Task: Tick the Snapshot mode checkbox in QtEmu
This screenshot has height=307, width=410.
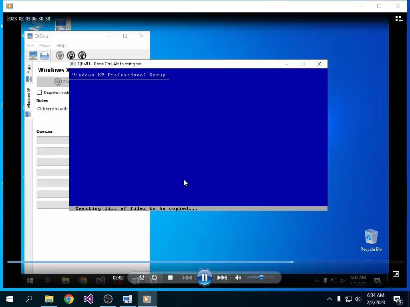Action: [x=39, y=92]
